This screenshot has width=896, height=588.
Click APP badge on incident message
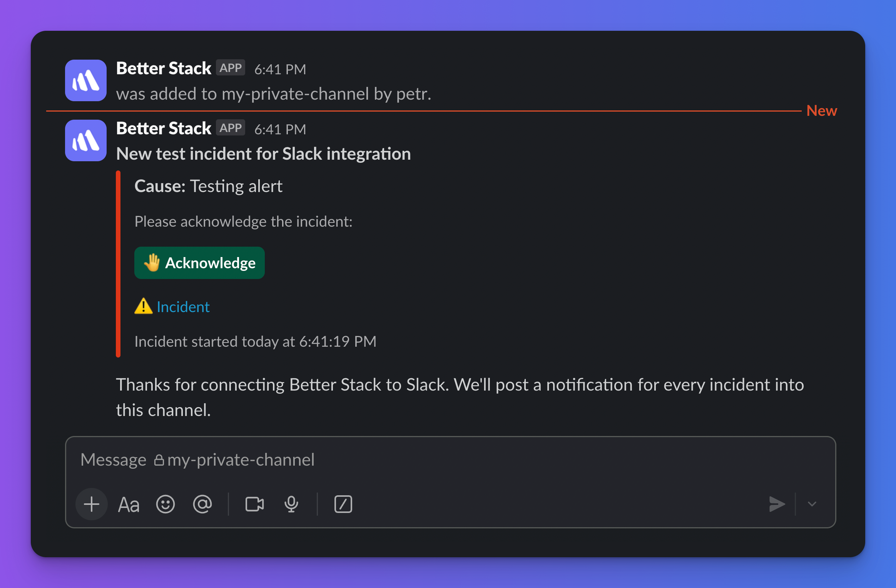coord(231,128)
